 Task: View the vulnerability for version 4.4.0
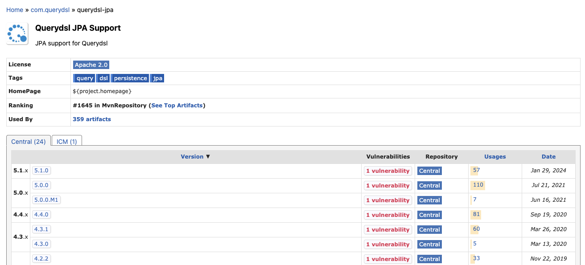click(x=388, y=215)
